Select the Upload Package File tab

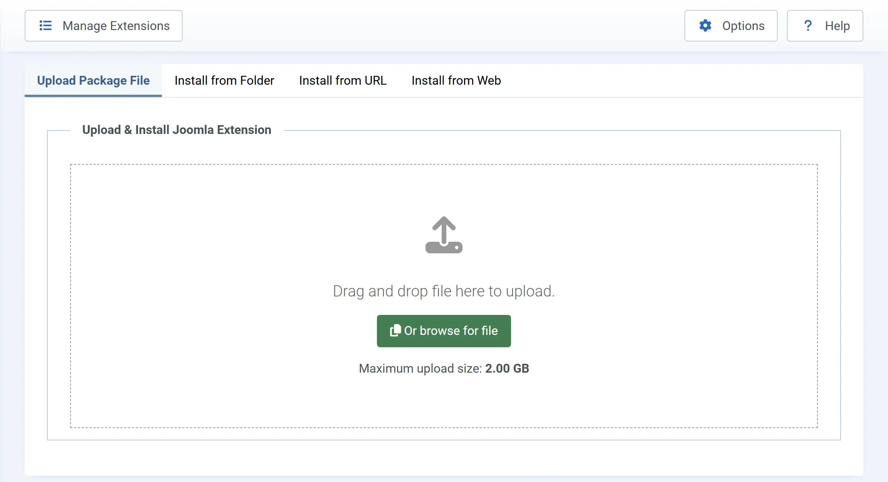93,80
